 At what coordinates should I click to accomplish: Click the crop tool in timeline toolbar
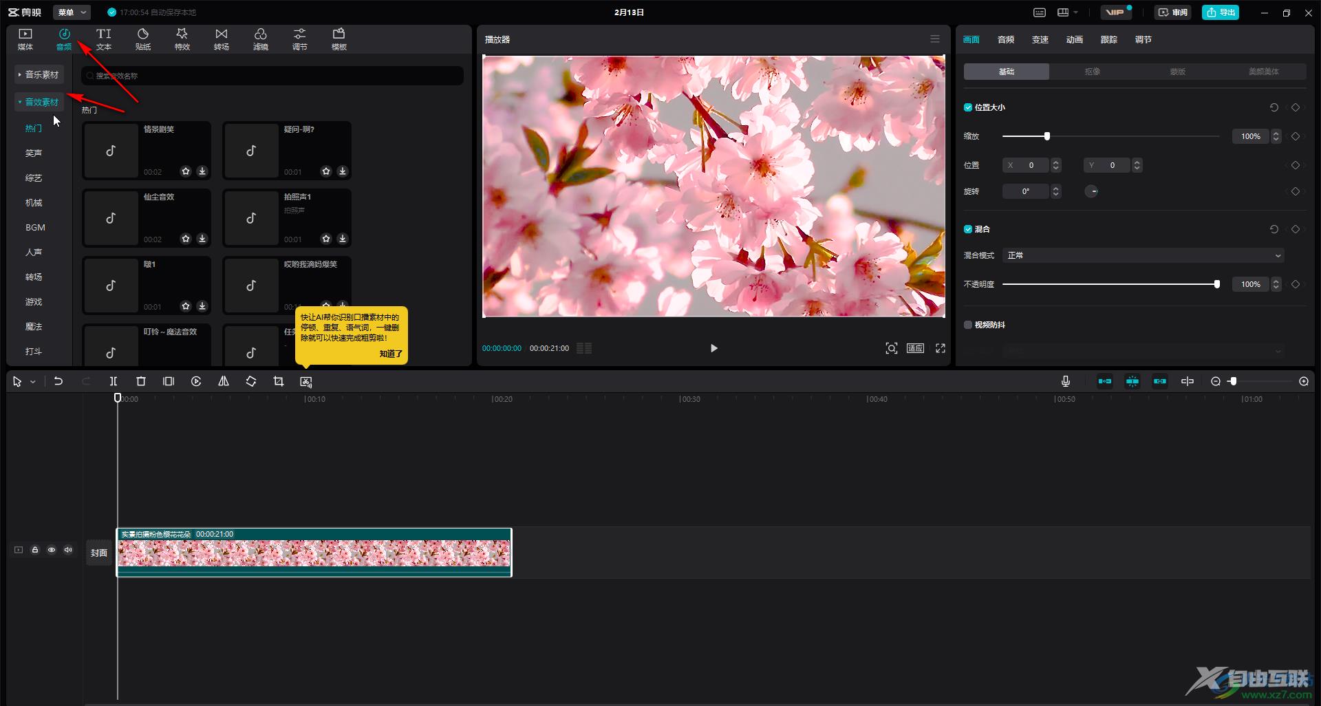(279, 381)
